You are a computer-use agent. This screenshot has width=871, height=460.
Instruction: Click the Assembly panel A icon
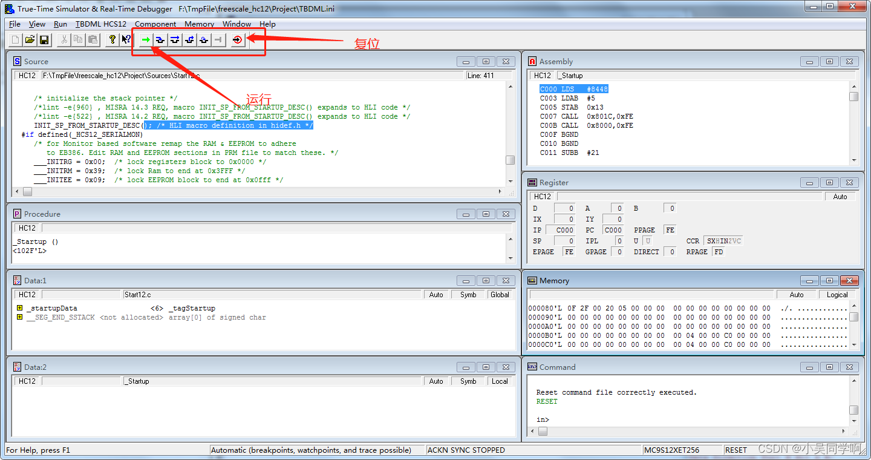[532, 61]
